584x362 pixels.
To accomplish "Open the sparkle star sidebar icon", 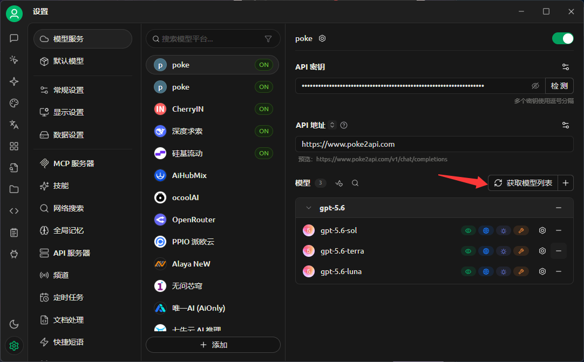I will (x=14, y=81).
